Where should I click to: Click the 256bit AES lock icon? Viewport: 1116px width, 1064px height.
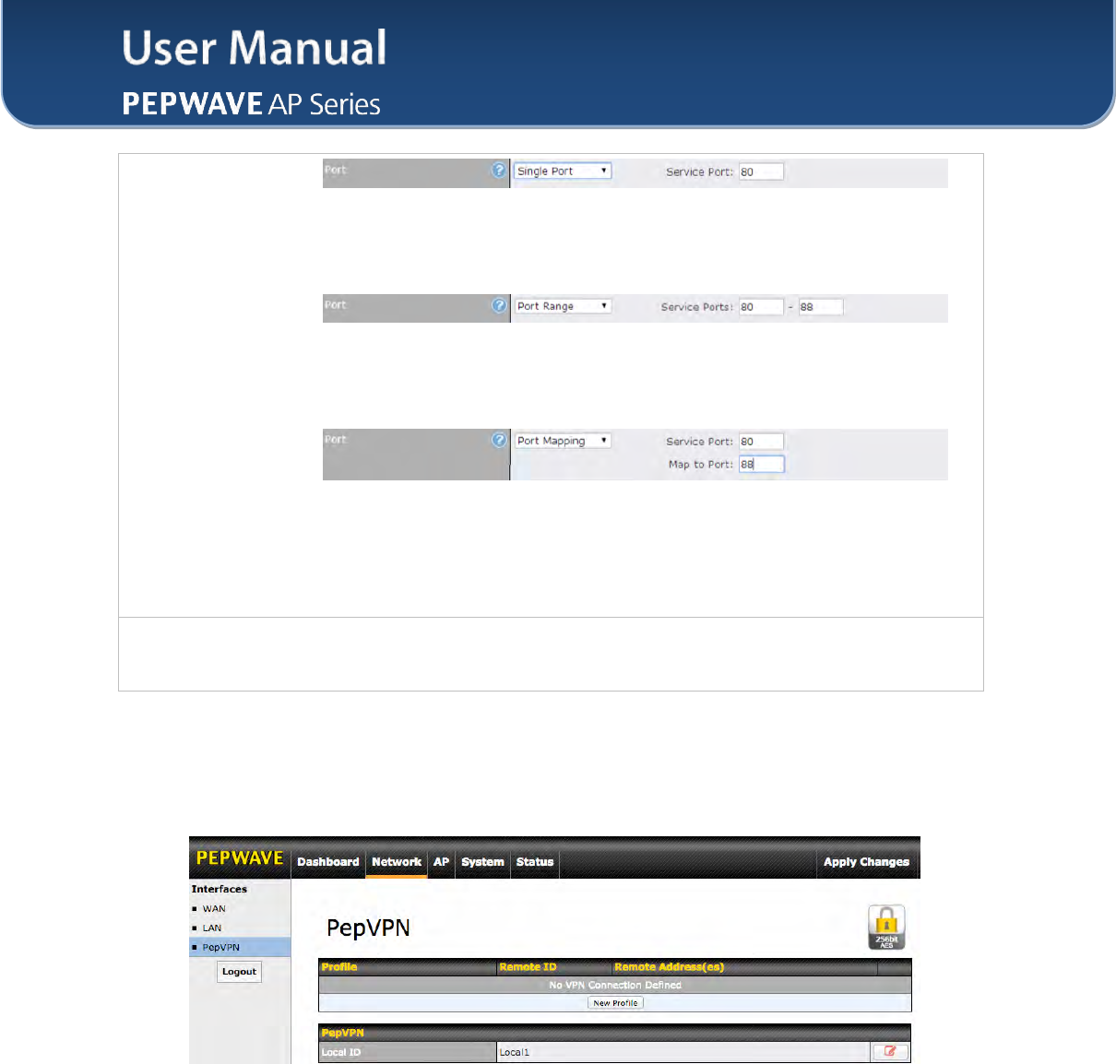(x=886, y=927)
